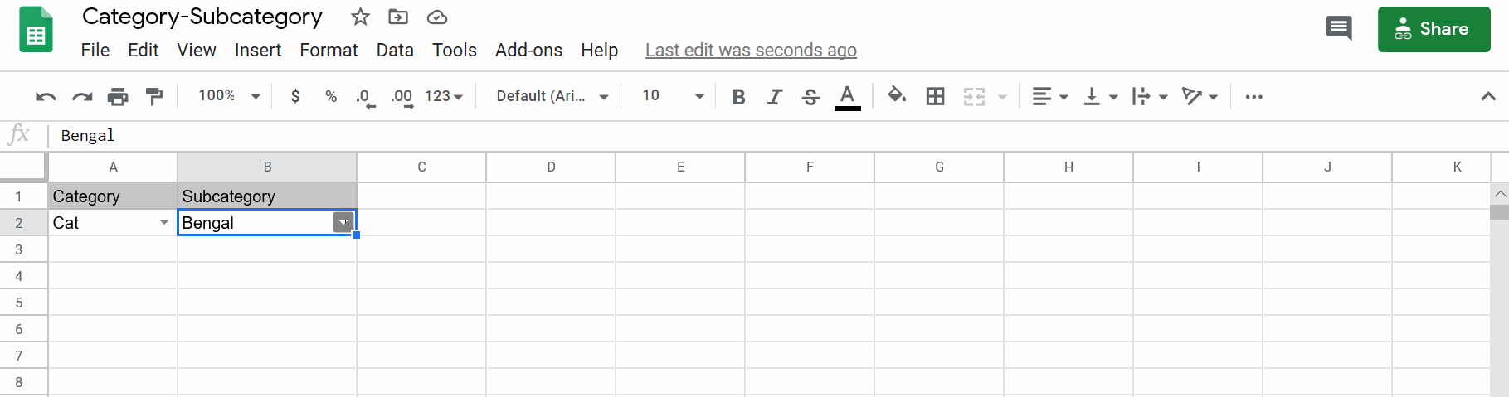
Task: Open the Data menu
Action: point(395,51)
